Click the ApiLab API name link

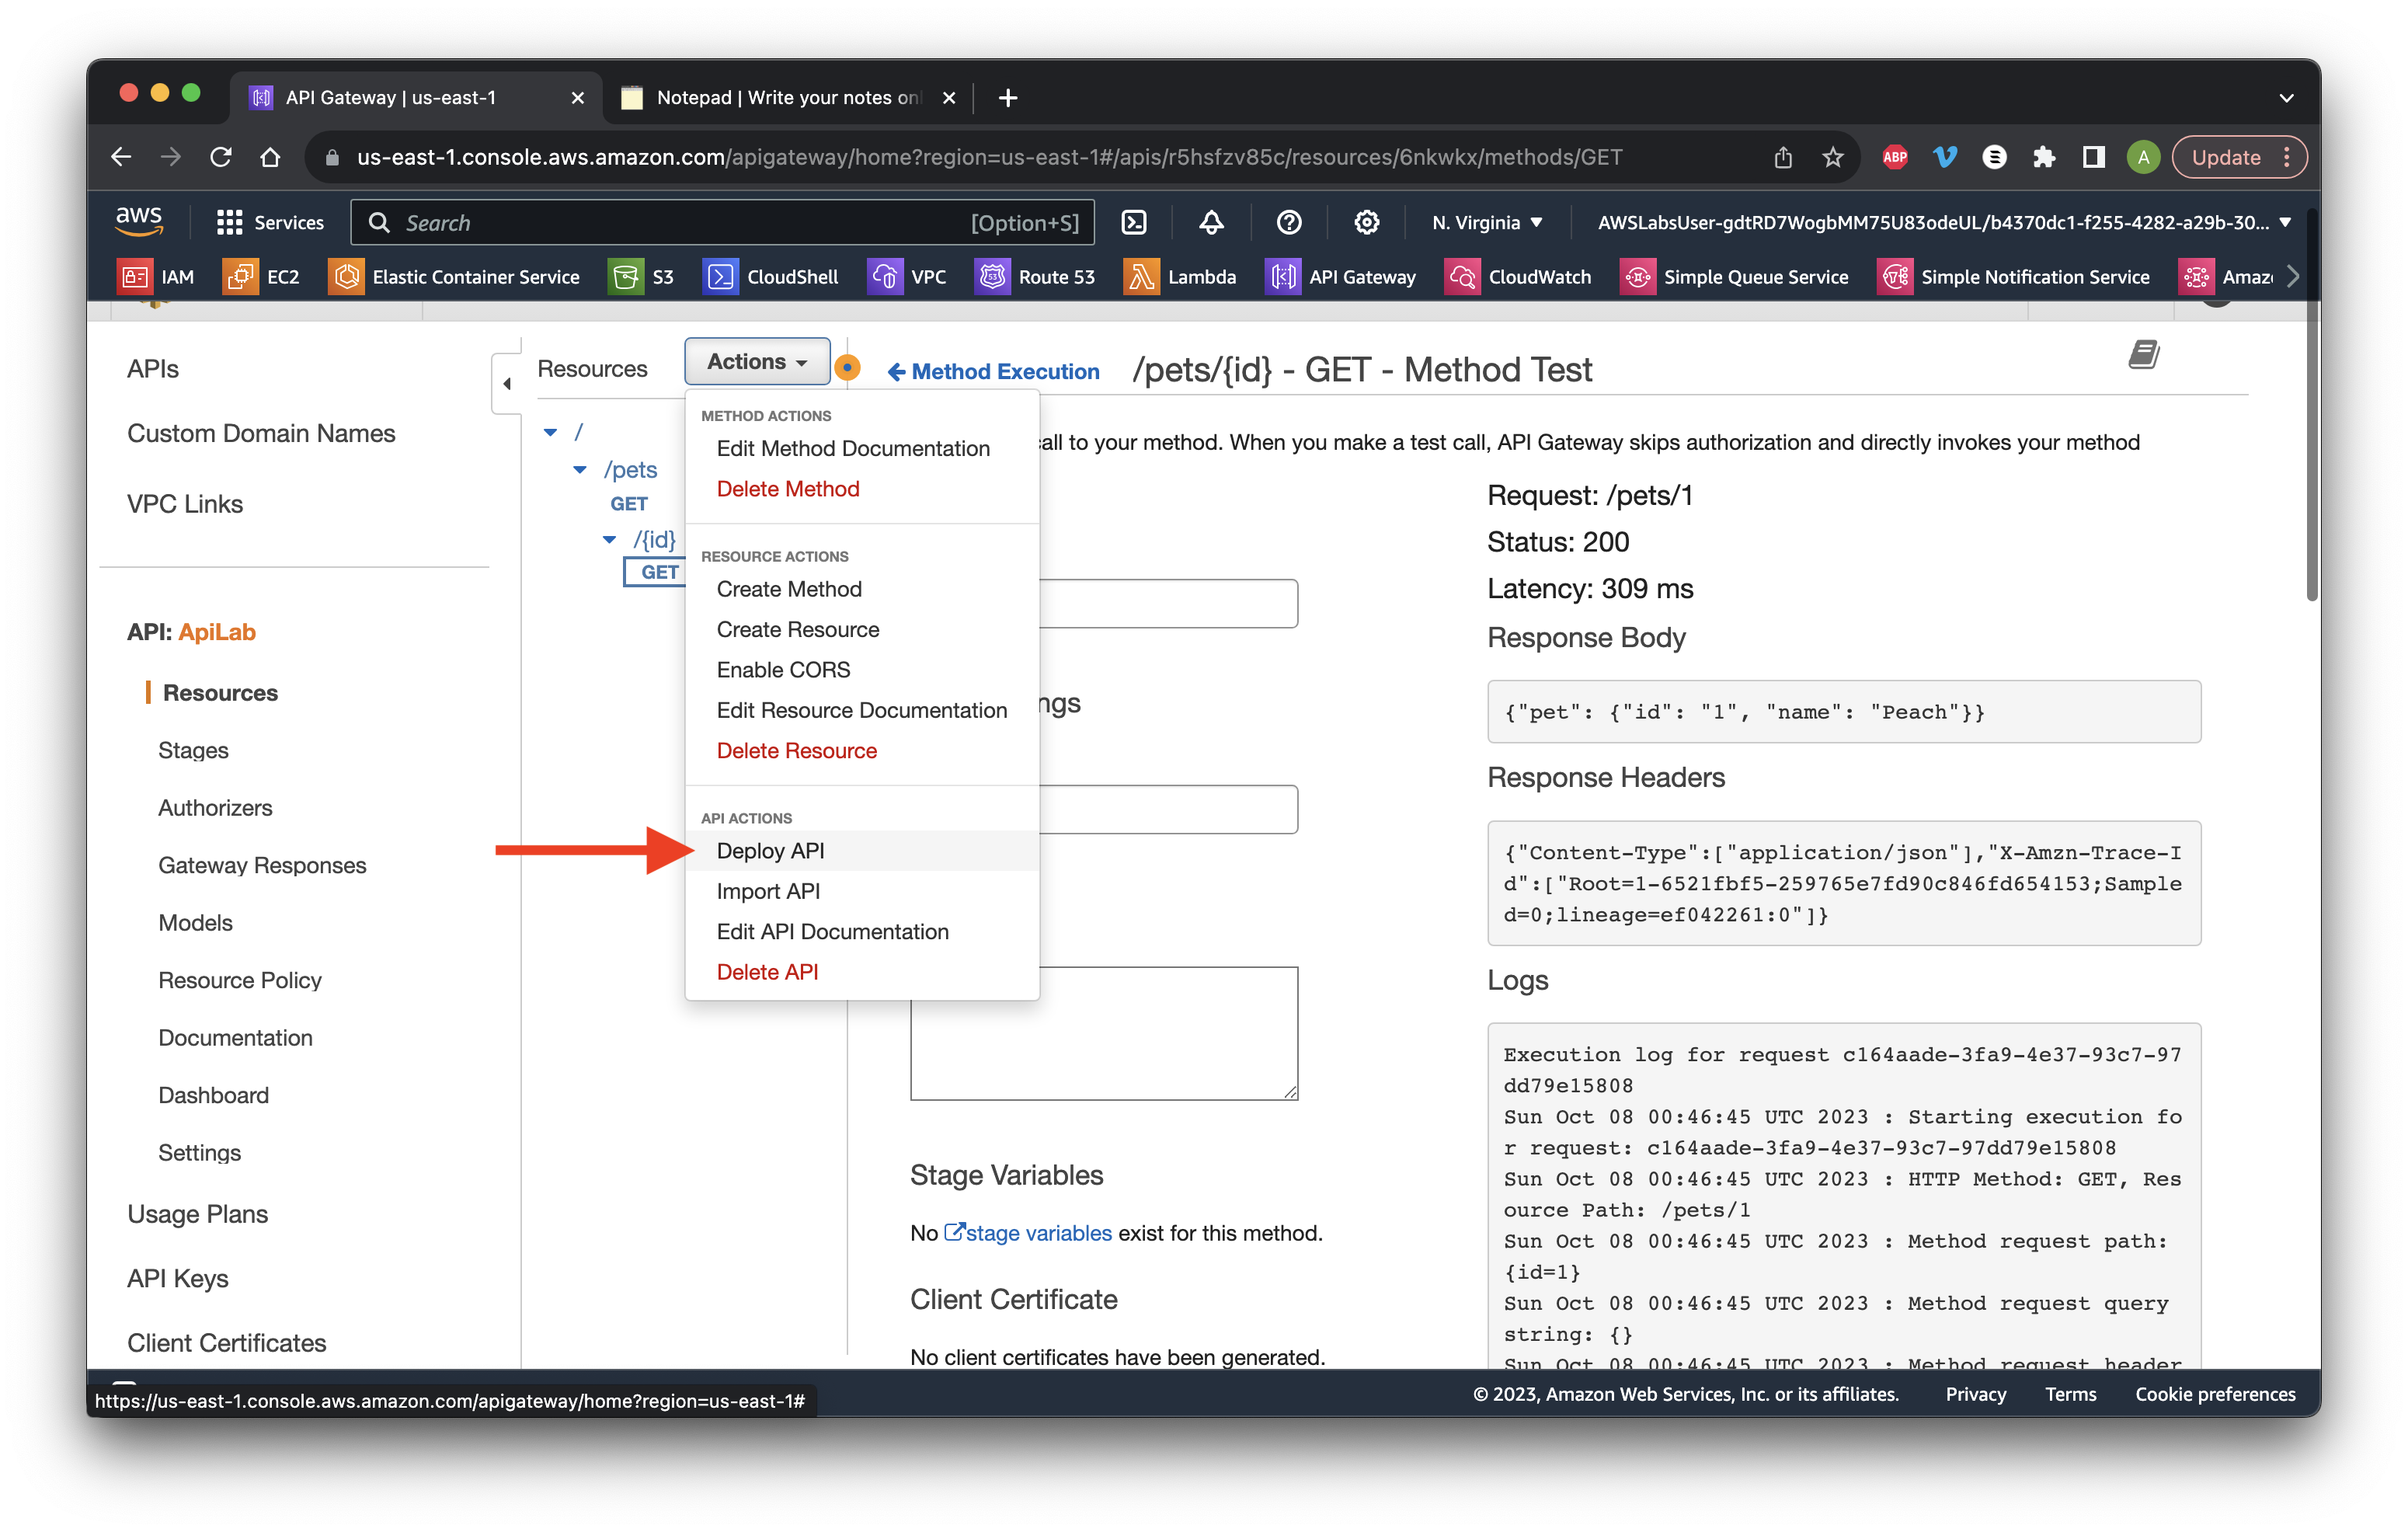pyautogui.click(x=217, y=632)
